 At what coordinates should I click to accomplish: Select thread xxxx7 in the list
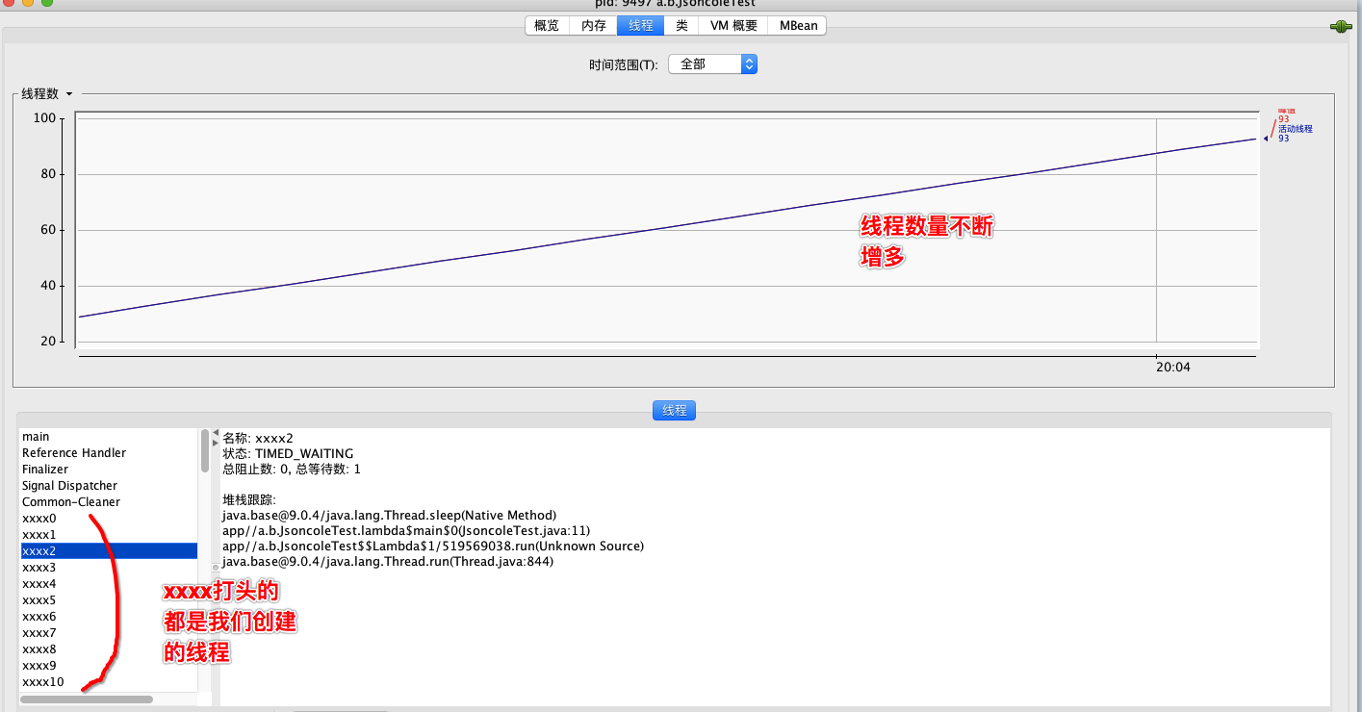point(109,633)
